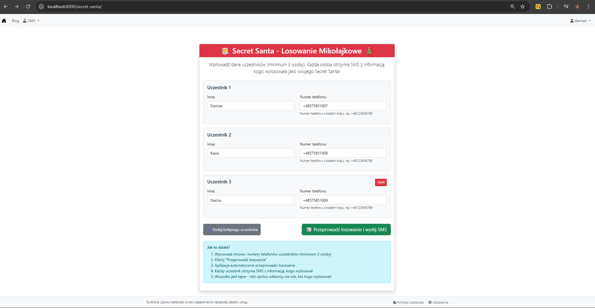Screen dimensions: 595x308
Task: Click the Usuń button for Uczestnik 3
Action: [x=381, y=182]
